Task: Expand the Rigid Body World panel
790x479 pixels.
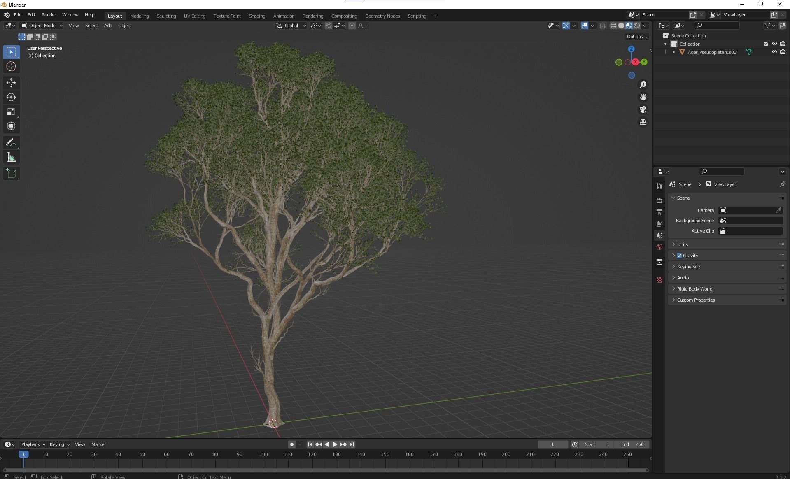Action: click(727, 289)
